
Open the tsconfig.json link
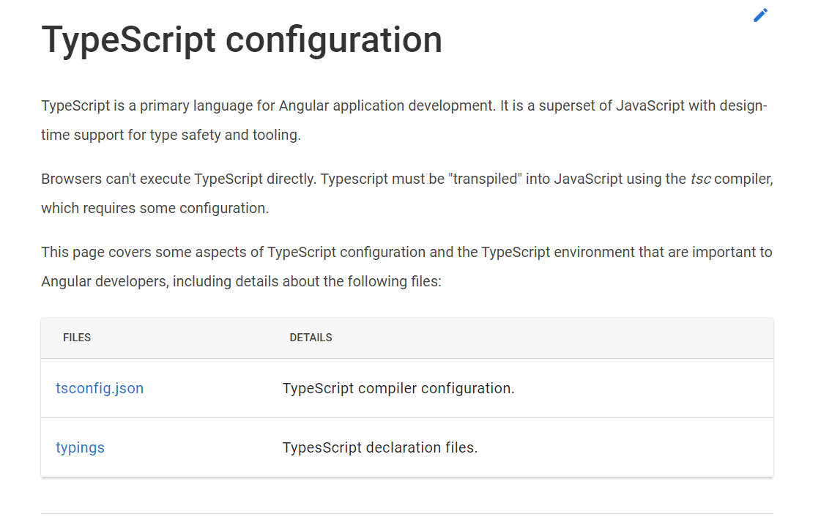point(100,388)
